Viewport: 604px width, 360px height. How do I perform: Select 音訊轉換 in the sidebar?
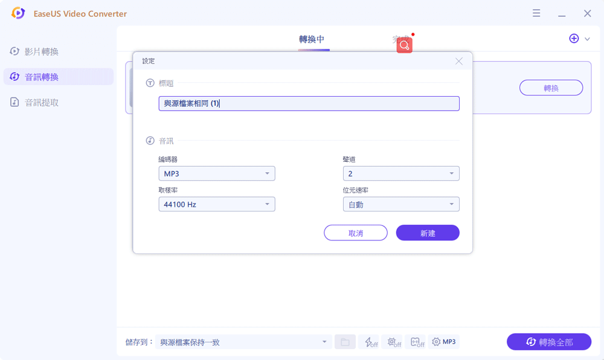41,77
